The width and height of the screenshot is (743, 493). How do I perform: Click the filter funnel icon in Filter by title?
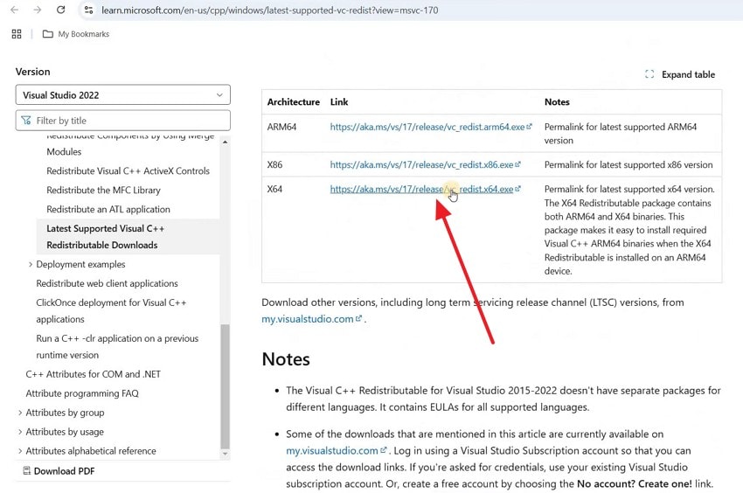coord(26,121)
